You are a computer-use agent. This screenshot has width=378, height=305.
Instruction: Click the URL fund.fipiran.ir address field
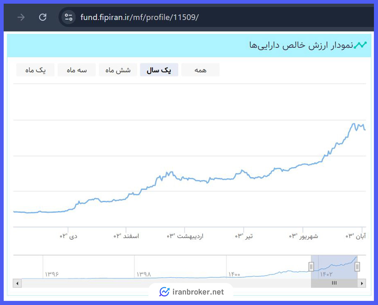(x=139, y=17)
